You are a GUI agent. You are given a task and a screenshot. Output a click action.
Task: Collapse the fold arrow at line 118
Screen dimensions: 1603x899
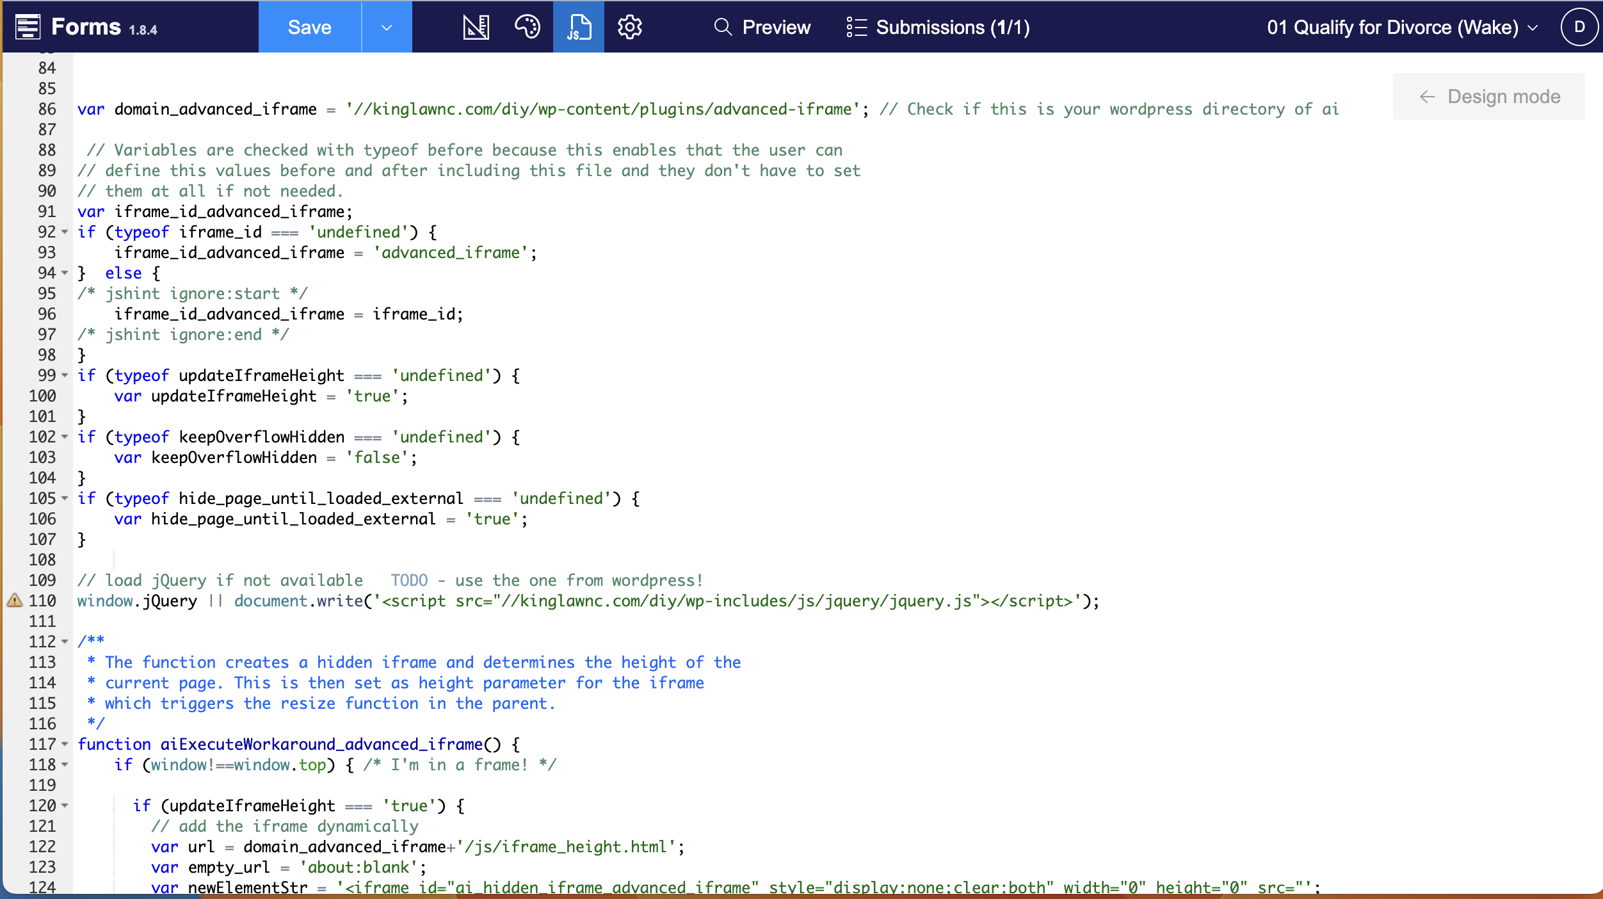(65, 765)
